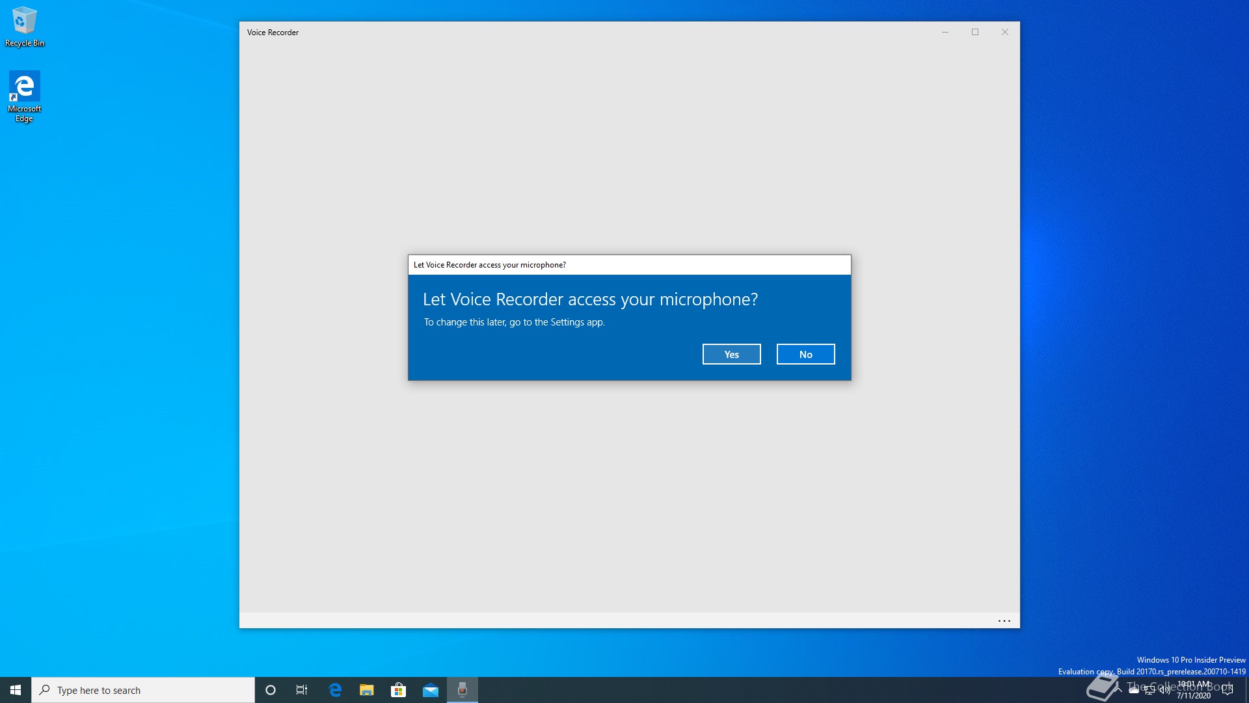Open the taskbar clock and date
This screenshot has width=1249, height=703.
click(1194, 690)
